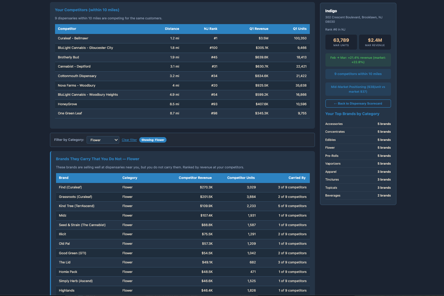Click the Flower category in sidebar list
The height and width of the screenshot is (296, 444).
(358, 148)
